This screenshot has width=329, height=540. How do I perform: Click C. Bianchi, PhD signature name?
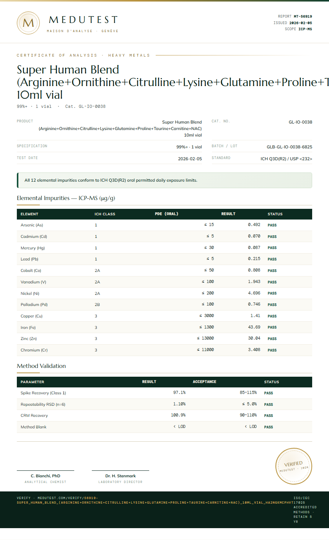[x=46, y=476]
